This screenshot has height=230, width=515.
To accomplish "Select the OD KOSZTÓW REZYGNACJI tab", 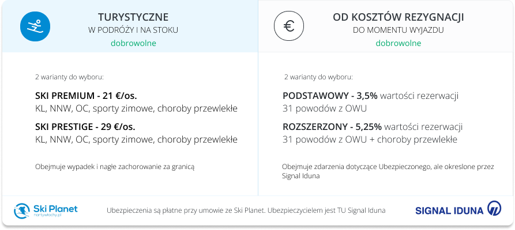I will (386, 26).
